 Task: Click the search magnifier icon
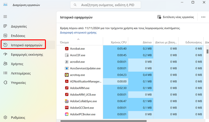click(x=75, y=5)
